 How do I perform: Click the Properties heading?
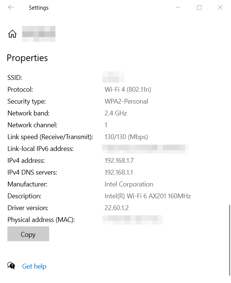point(27,58)
